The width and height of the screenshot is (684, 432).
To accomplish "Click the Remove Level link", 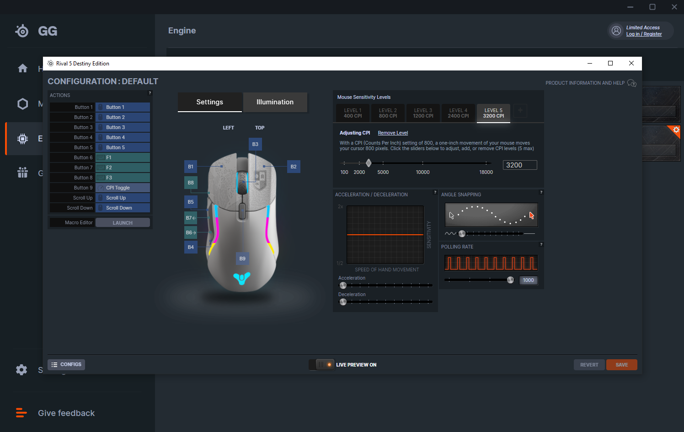I will [x=393, y=133].
